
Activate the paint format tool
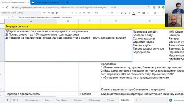pyautogui.click(x=57, y=13)
